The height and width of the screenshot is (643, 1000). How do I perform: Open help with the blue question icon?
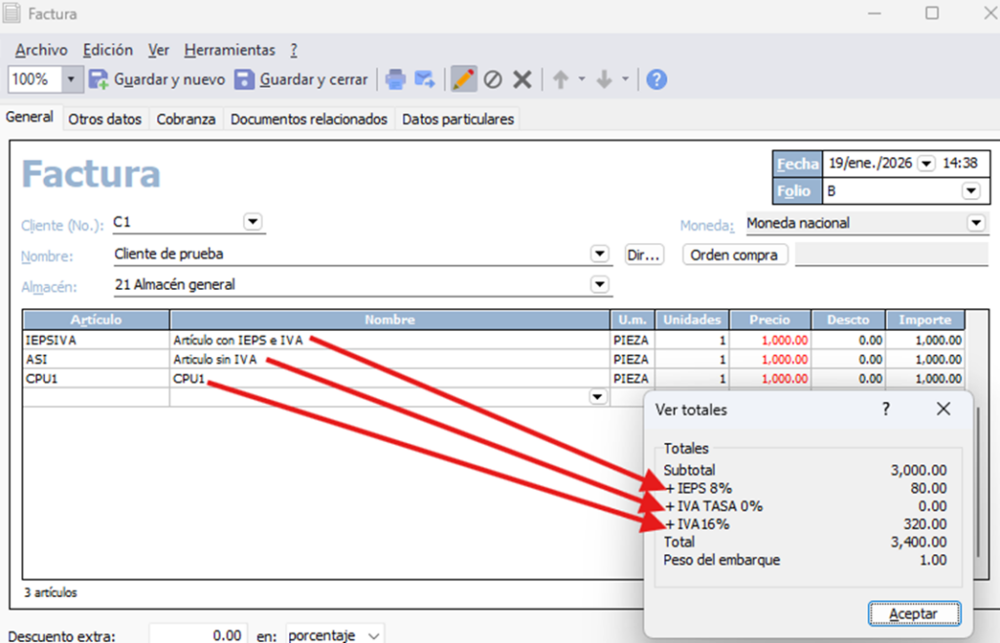657,79
